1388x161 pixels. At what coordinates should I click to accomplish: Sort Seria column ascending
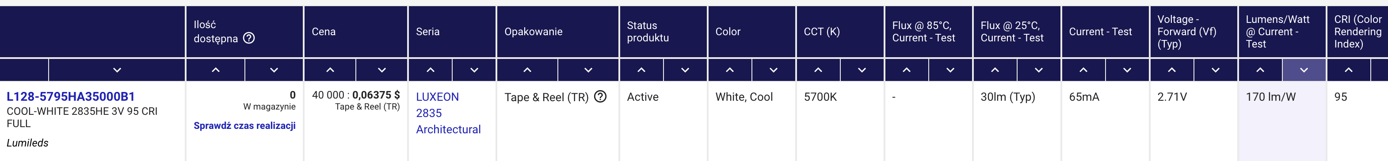tap(431, 70)
